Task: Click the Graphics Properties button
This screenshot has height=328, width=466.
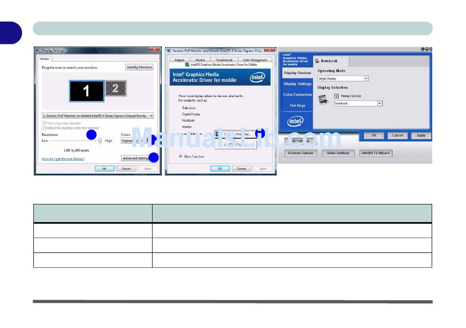Action: pos(235,134)
